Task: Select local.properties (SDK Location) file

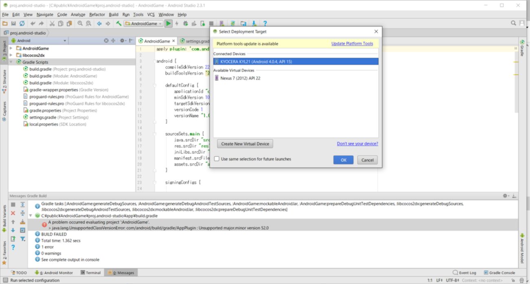Action: click(x=55, y=124)
